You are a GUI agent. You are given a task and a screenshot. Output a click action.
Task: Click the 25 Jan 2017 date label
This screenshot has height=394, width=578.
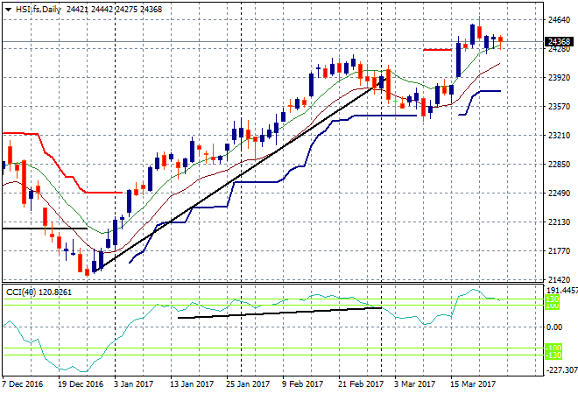click(x=248, y=384)
